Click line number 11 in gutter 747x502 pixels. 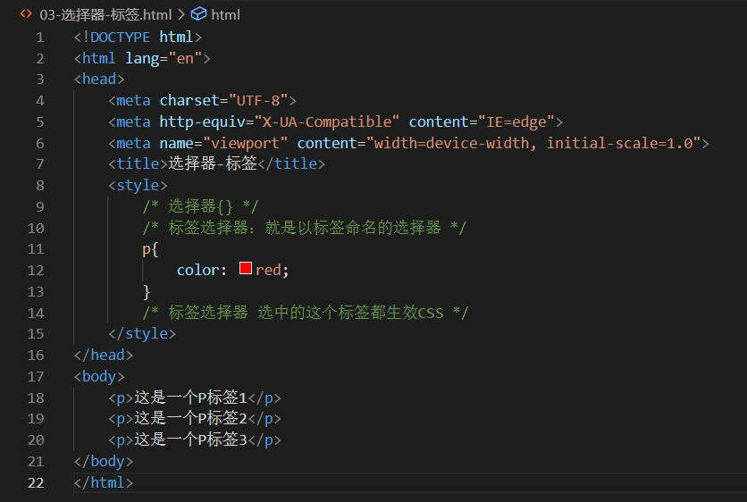[x=36, y=249]
